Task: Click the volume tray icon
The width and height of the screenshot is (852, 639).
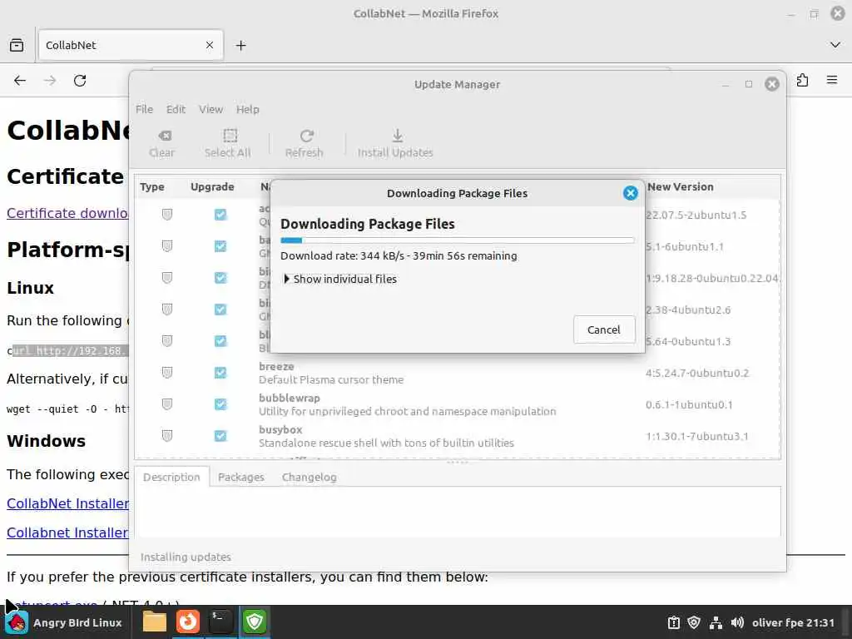Action: 737,622
